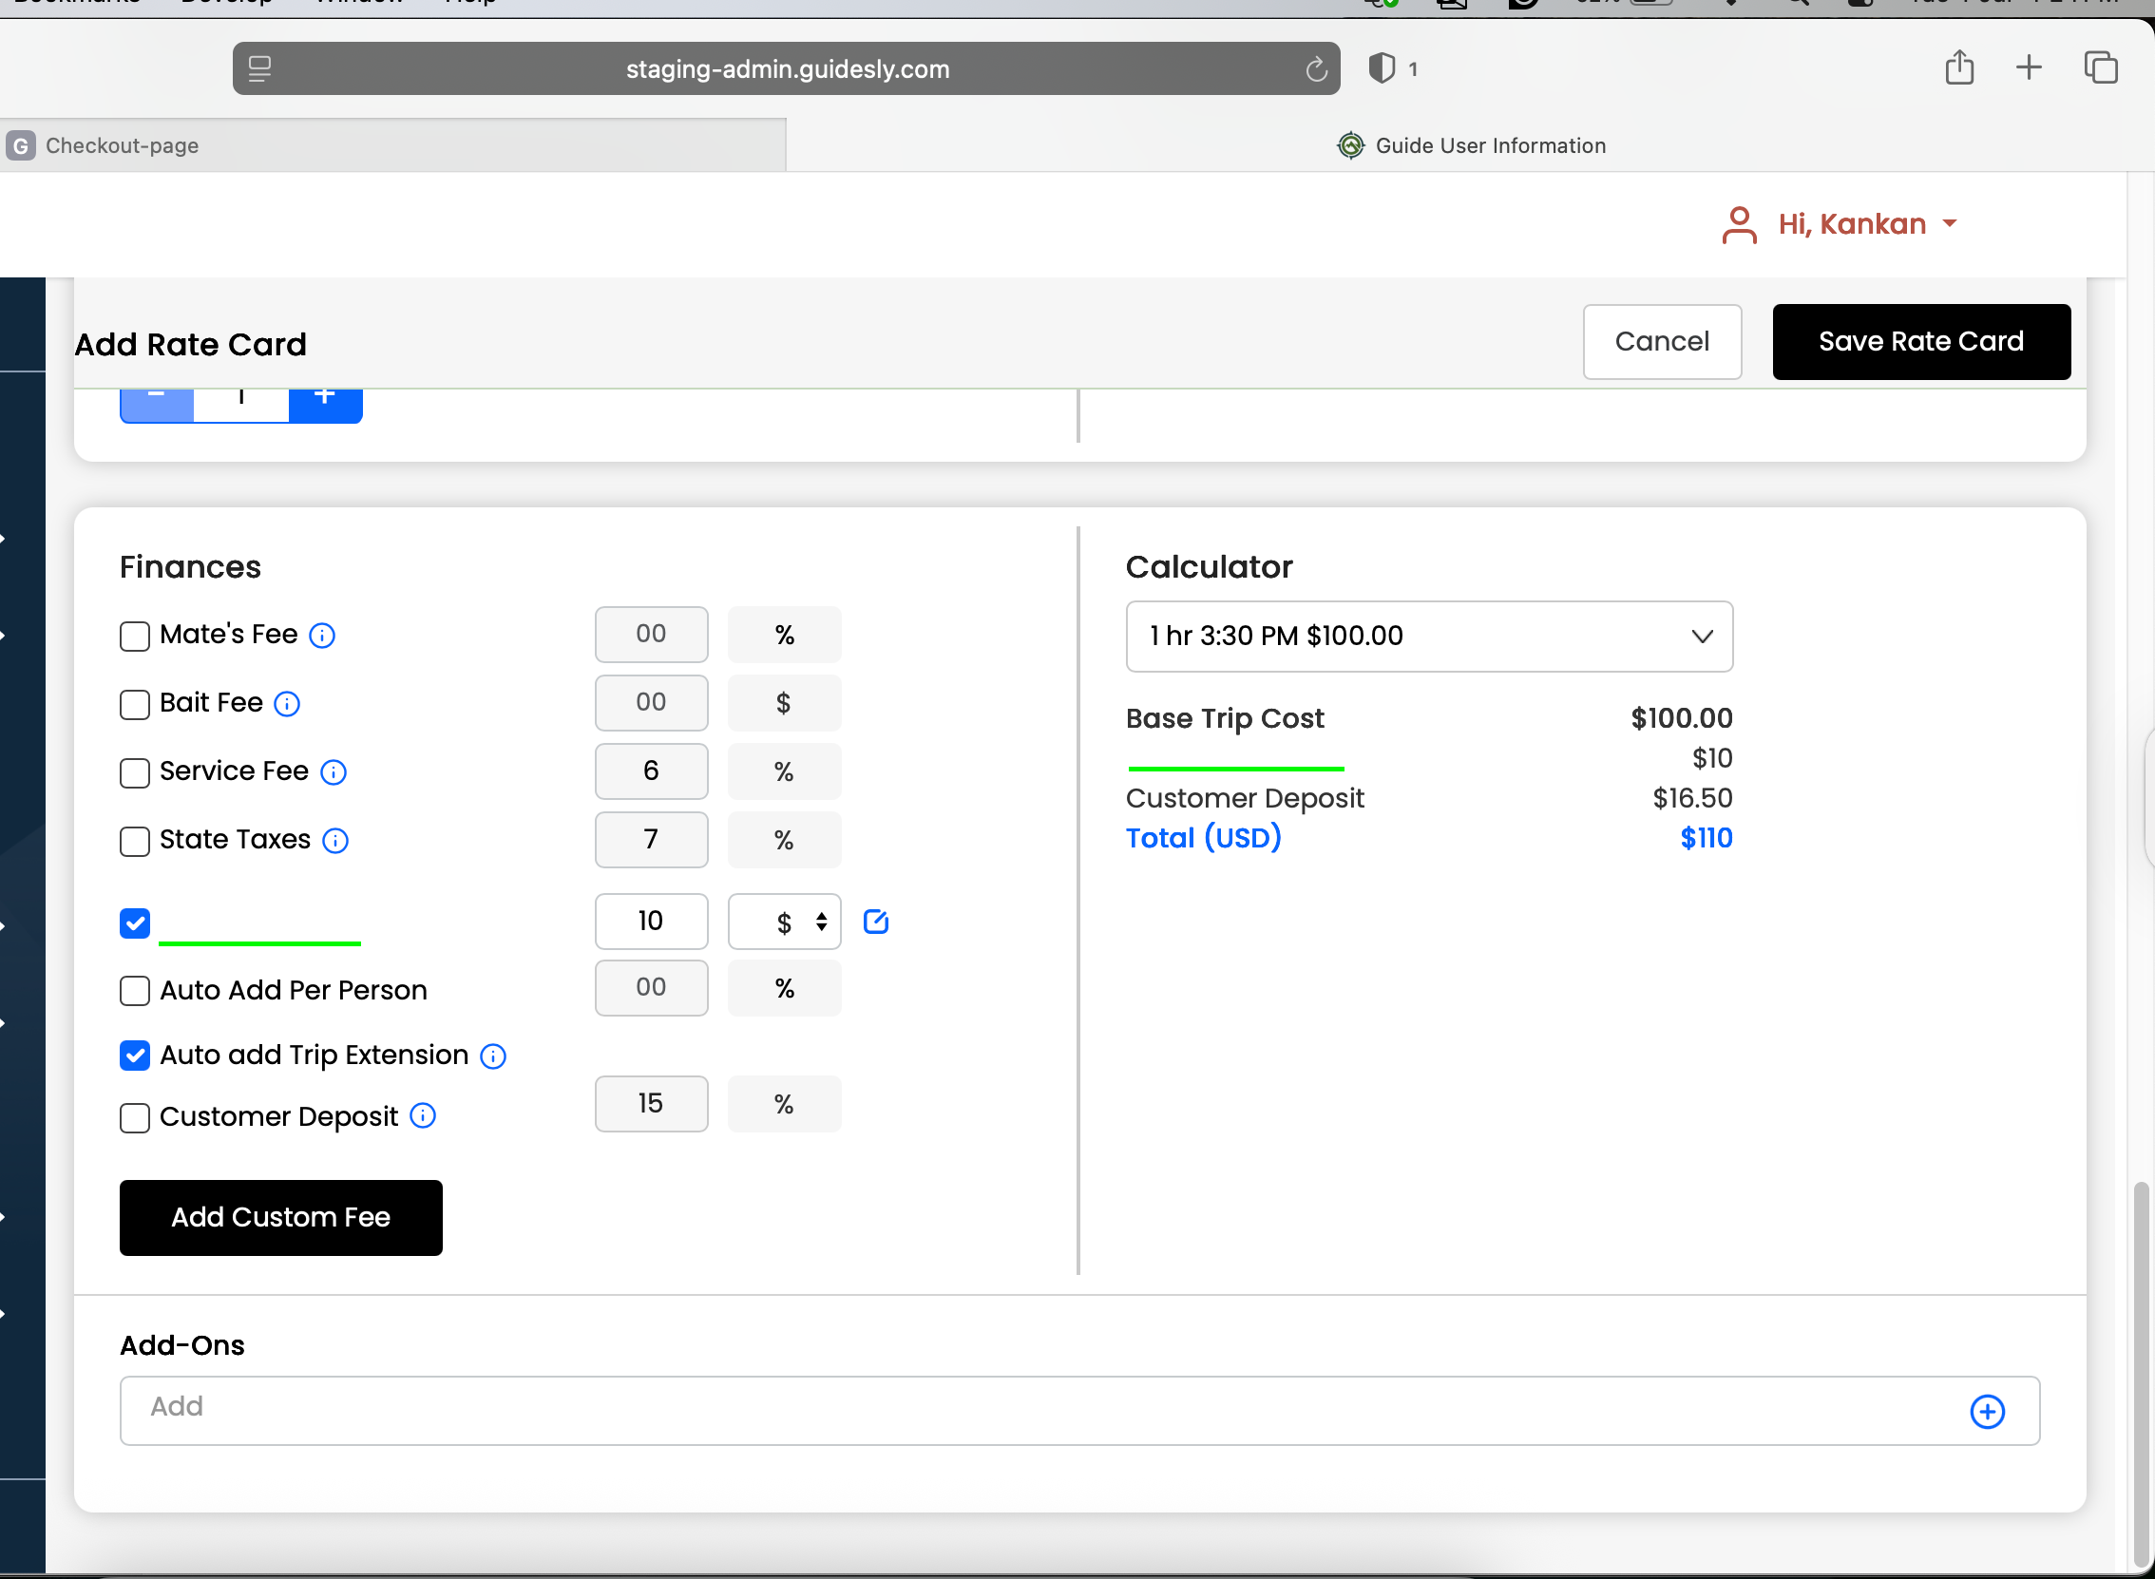Open the Calculator trip time dropdown
Screen dimensions: 2155x1579
(x=1429, y=637)
